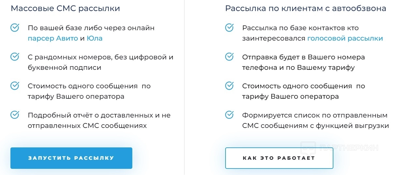Click checkmark beside 'Рассылка по базе контактов'

click(x=229, y=28)
